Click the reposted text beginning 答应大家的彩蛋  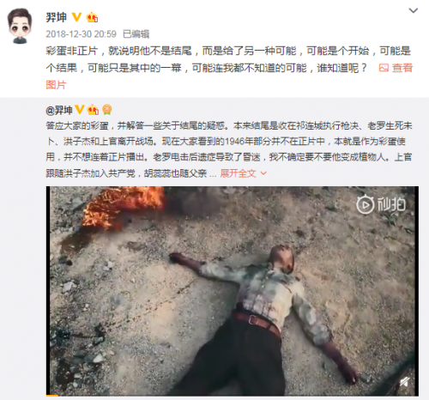point(229,149)
